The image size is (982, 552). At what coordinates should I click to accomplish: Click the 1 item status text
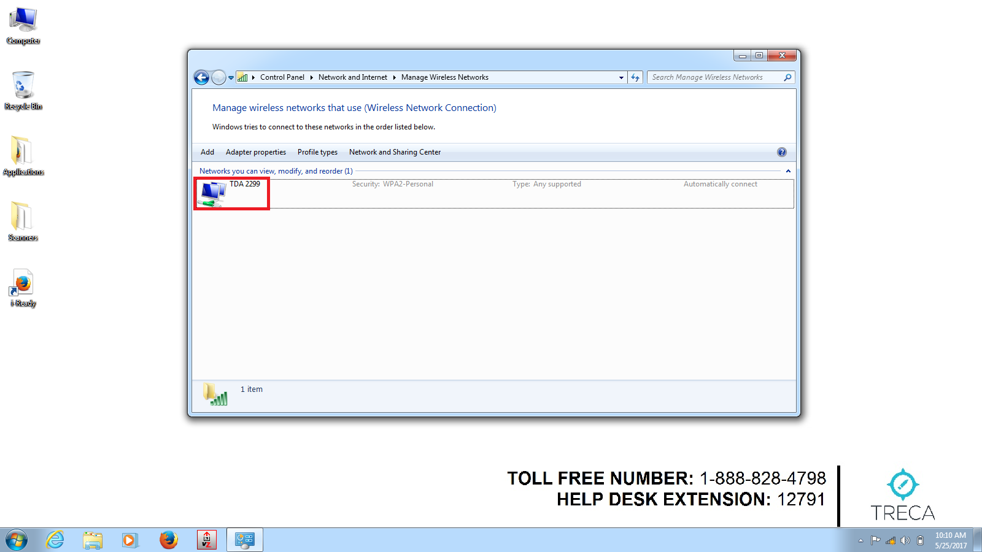[252, 389]
